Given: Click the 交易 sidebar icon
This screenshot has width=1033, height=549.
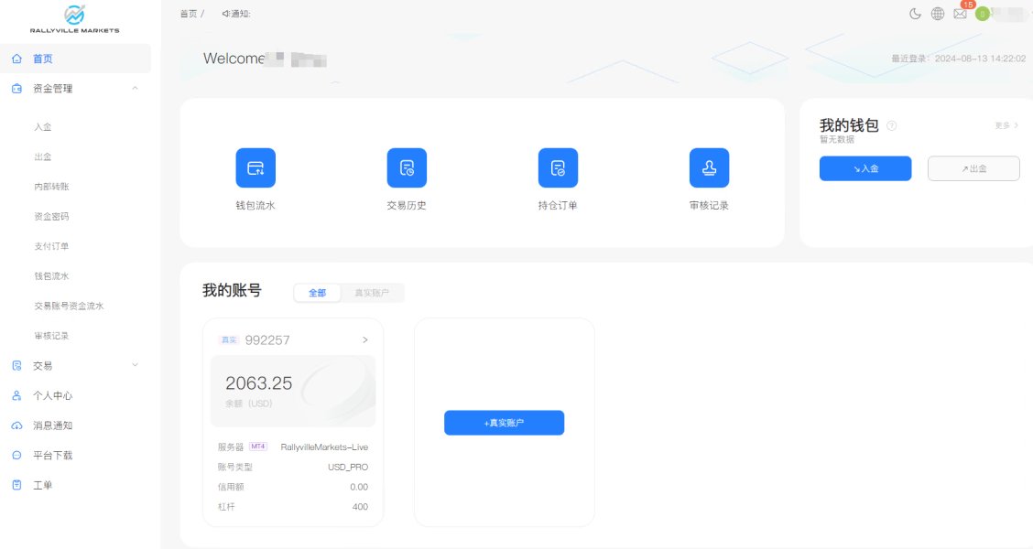Looking at the screenshot, I should coord(17,365).
